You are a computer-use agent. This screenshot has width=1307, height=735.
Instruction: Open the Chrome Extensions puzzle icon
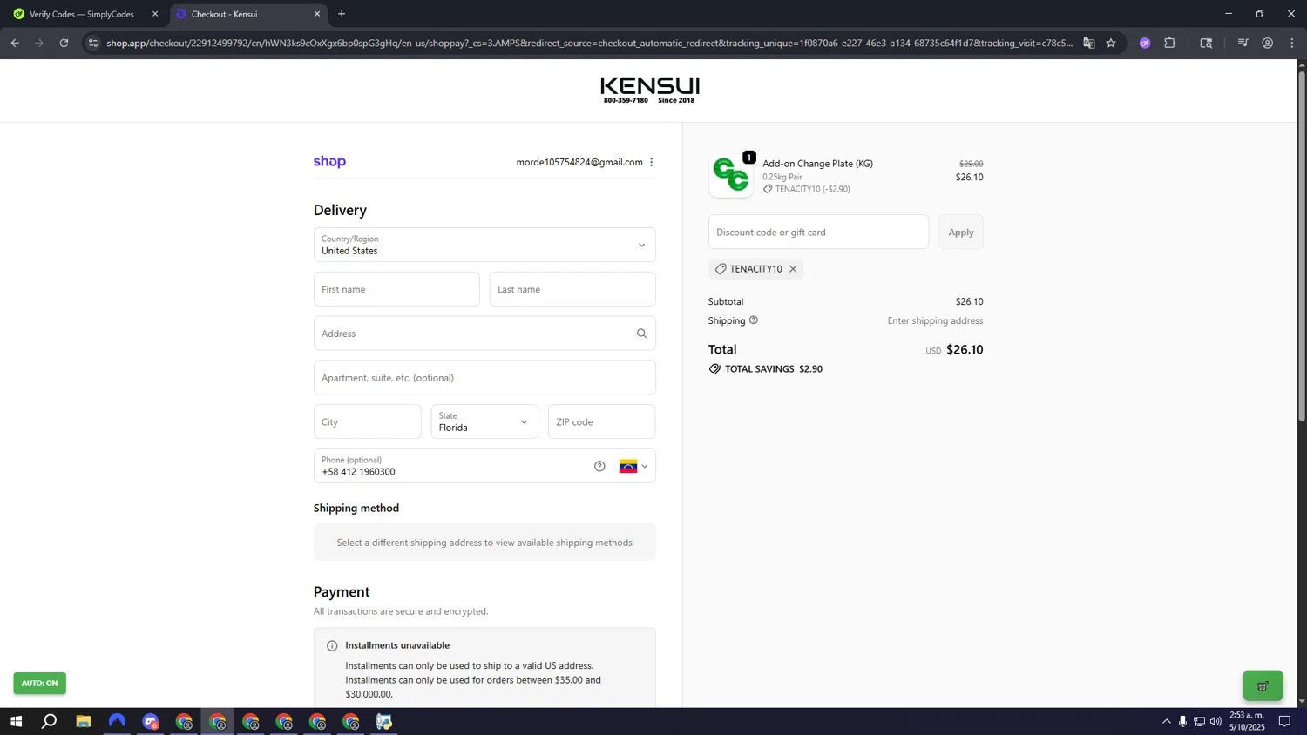click(1170, 43)
